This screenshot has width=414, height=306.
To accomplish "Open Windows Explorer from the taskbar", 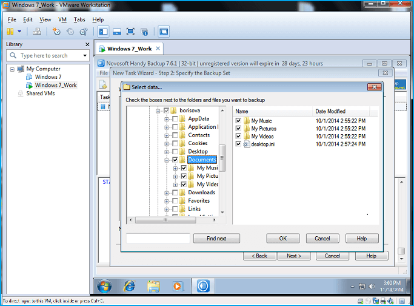I will (154, 286).
